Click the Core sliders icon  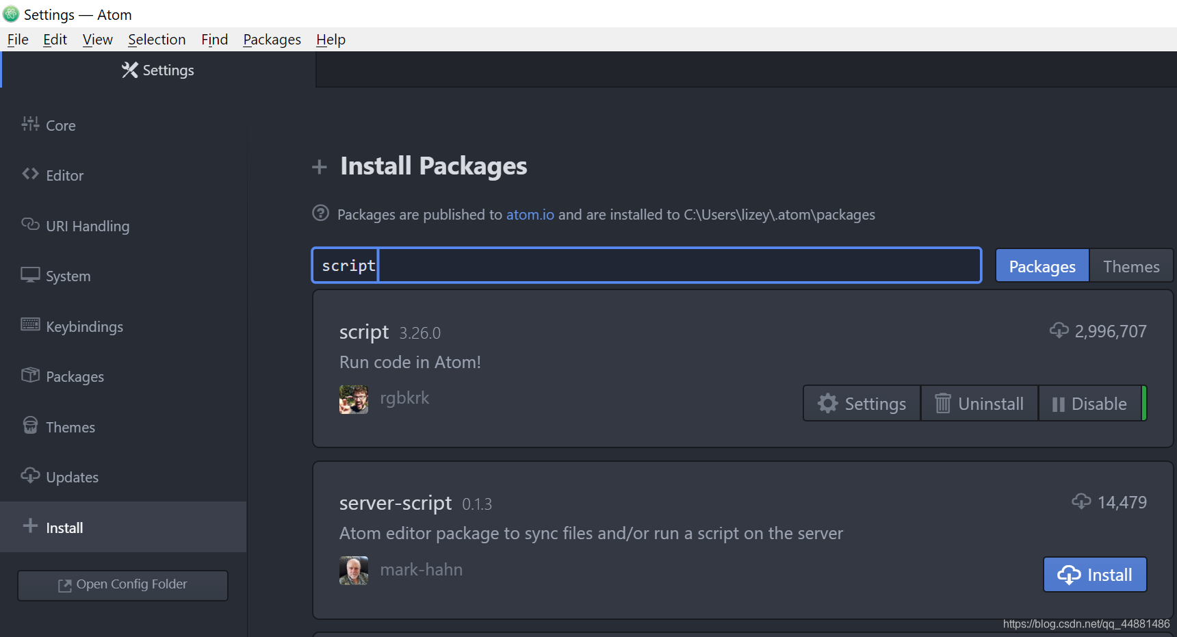(30, 124)
